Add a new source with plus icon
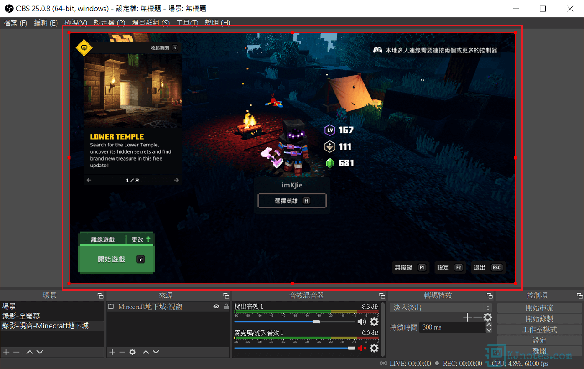 tap(112, 352)
